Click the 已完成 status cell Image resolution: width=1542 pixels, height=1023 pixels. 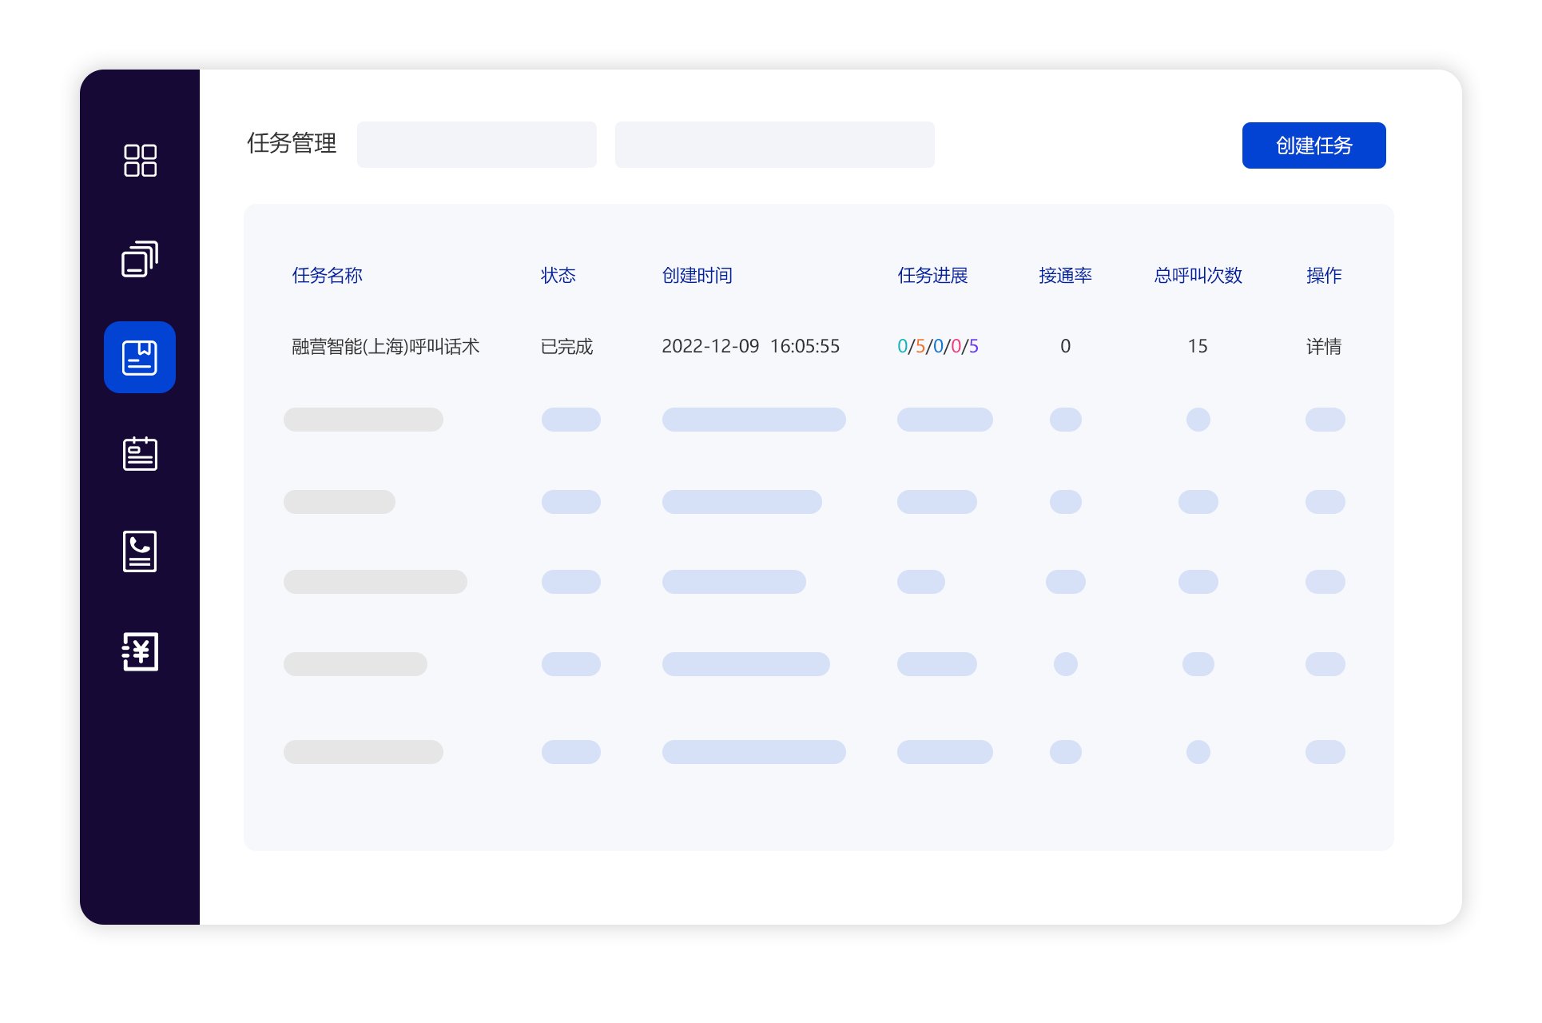pos(566,346)
